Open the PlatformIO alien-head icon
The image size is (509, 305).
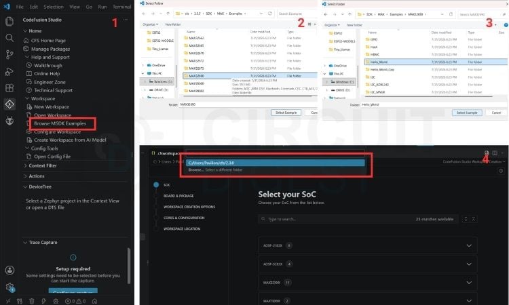tap(10, 121)
